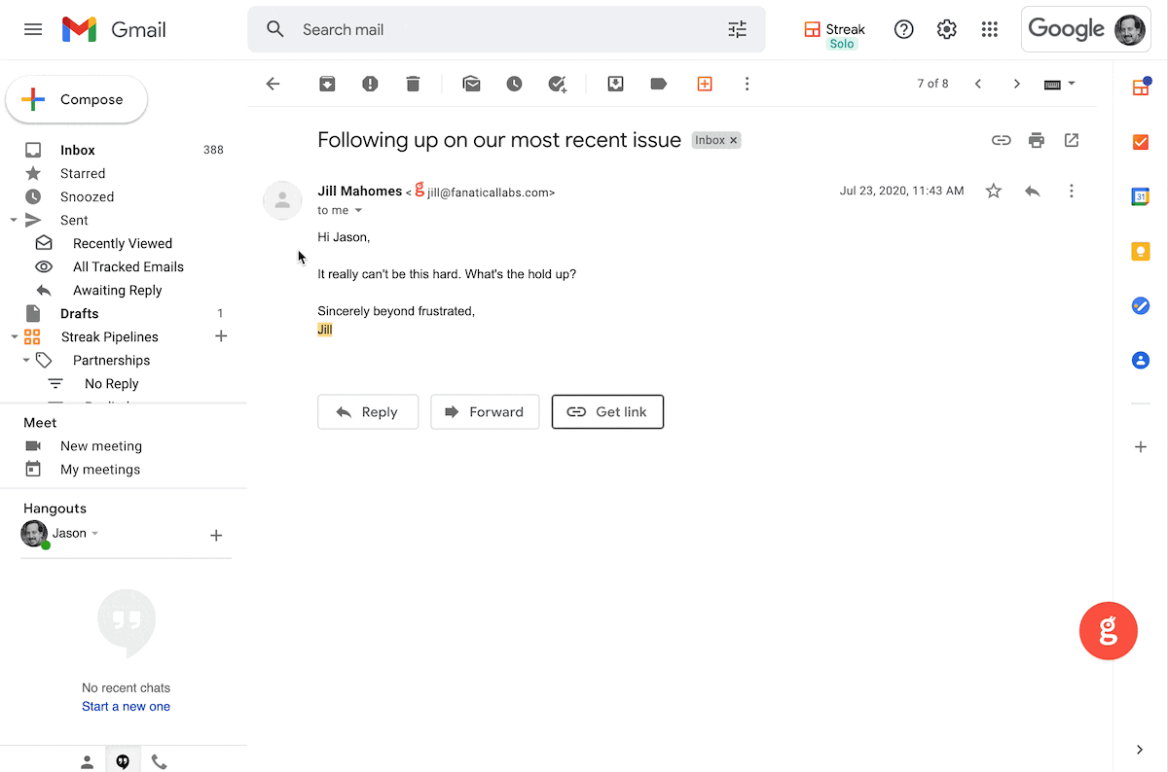The image size is (1168, 772).
Task: Open Settings gear icon
Action: click(x=947, y=29)
